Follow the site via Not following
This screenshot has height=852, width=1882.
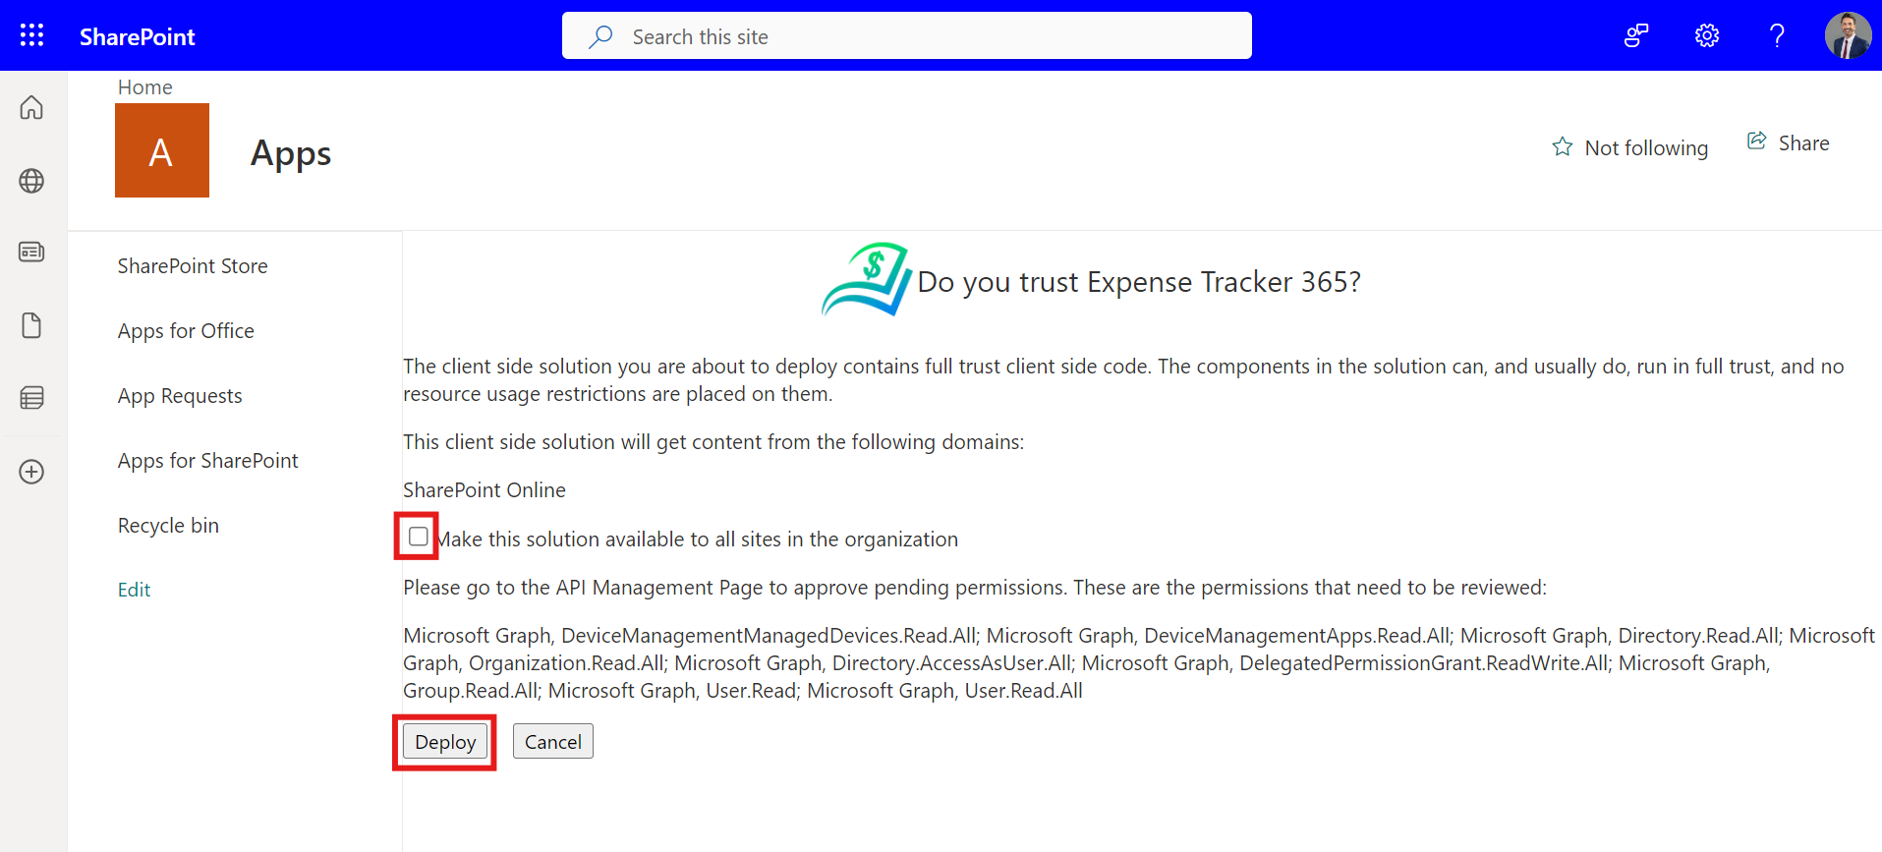pyautogui.click(x=1646, y=147)
